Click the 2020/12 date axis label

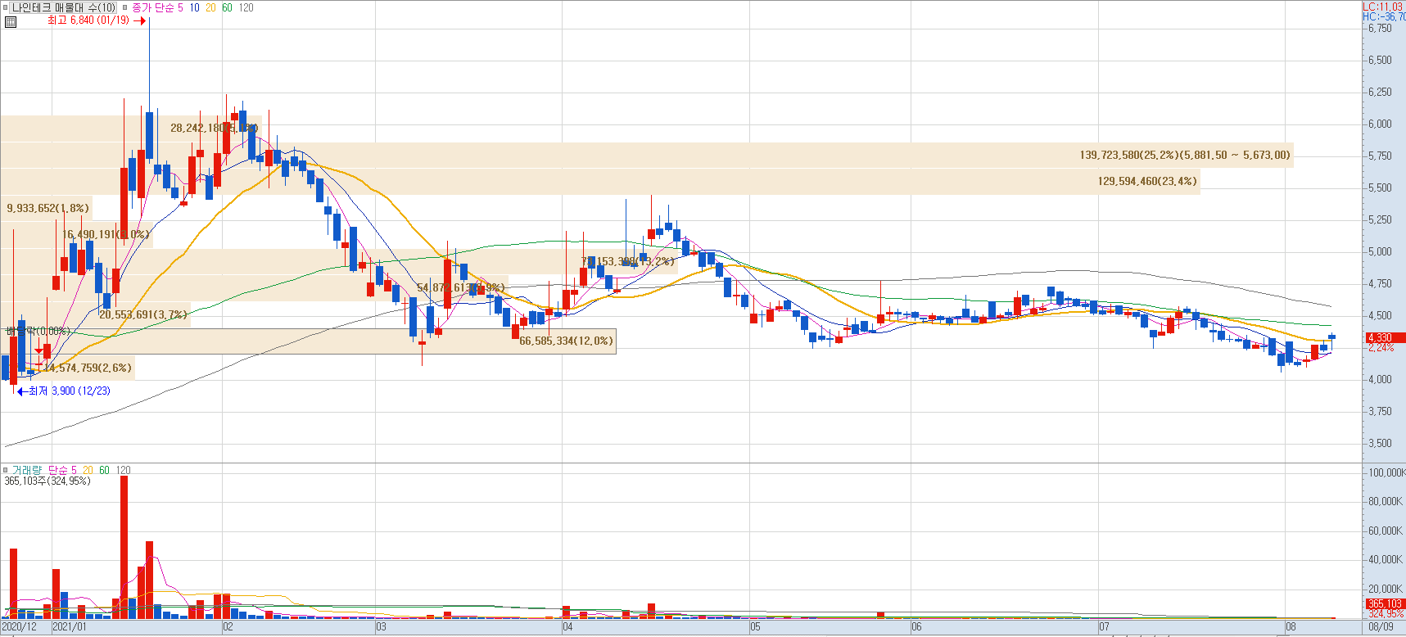pyautogui.click(x=20, y=627)
